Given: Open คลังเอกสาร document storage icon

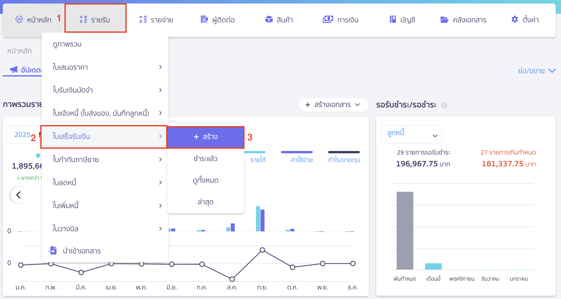Looking at the screenshot, I should (445, 19).
